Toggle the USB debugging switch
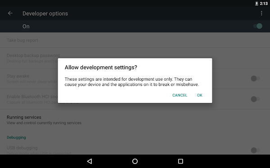Screen dimensions: 270x168 [256, 150]
